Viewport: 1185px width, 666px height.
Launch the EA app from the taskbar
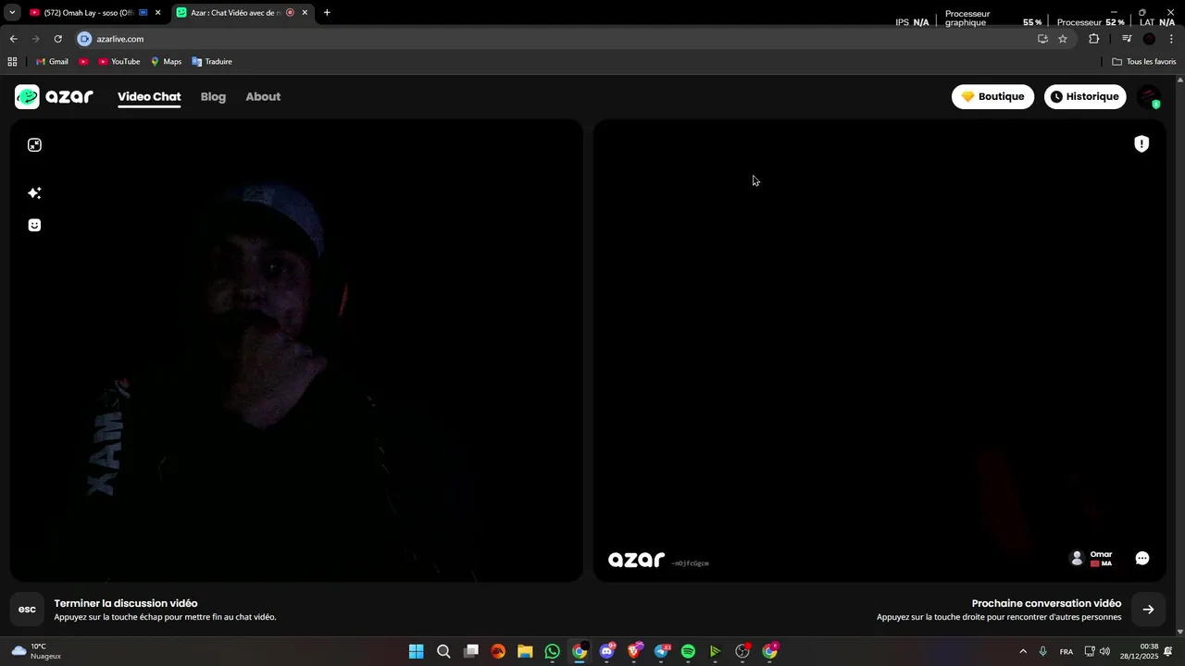point(498,651)
